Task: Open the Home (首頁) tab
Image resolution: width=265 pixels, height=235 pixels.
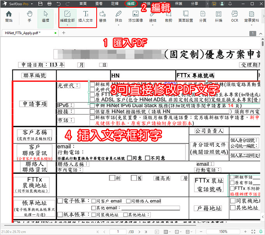Action: [83, 4]
